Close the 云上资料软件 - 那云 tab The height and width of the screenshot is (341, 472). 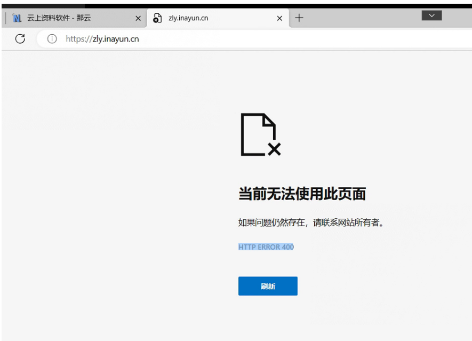[x=138, y=18]
